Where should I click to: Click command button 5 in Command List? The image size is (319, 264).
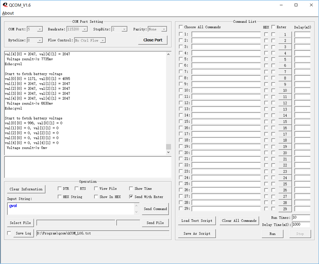[285, 59]
